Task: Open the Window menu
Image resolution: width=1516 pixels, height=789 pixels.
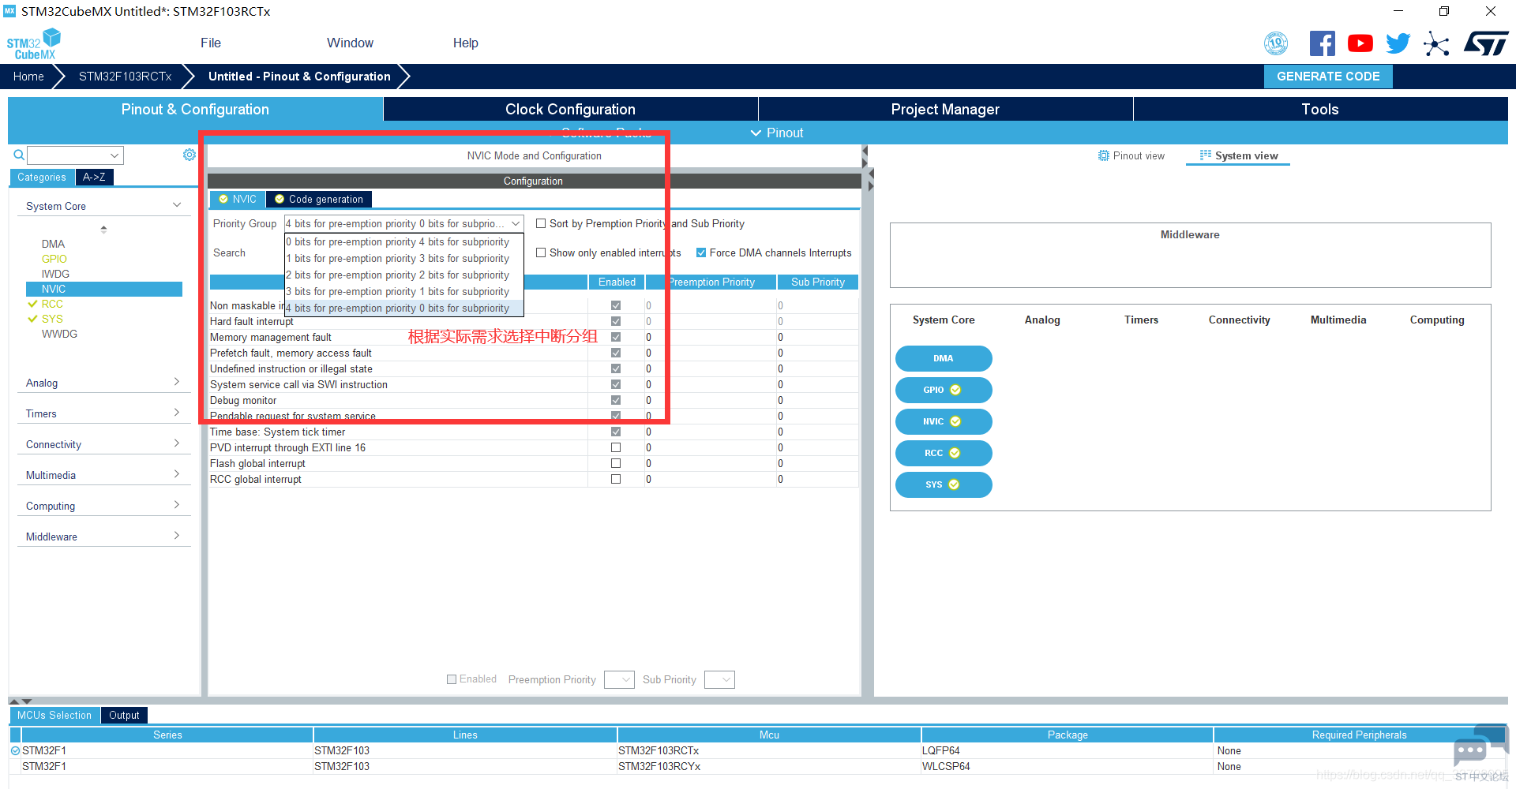Action: [350, 43]
